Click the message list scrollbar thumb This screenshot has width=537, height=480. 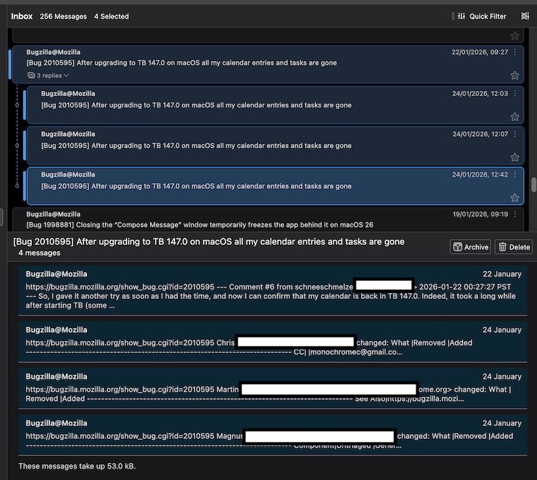coord(534,185)
